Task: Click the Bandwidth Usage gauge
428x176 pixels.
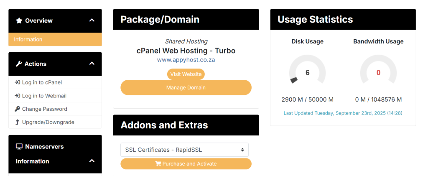Action: [x=378, y=72]
